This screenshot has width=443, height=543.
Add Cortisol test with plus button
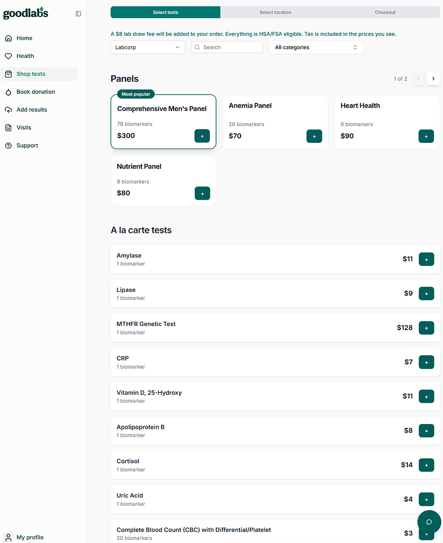pyautogui.click(x=426, y=465)
